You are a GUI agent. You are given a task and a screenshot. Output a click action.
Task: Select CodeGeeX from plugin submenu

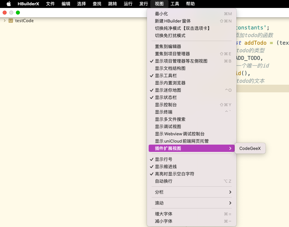pos(250,149)
